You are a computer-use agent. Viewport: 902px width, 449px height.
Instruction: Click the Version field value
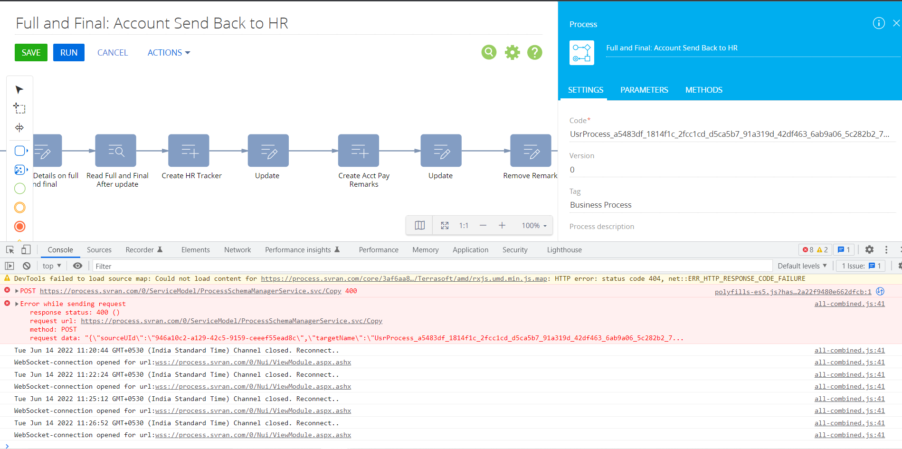(732, 170)
